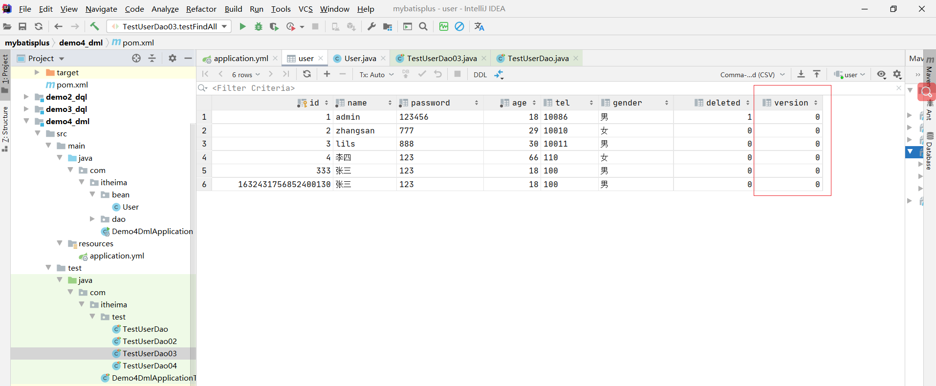Expand the demo3_dql module

[x=26, y=109]
